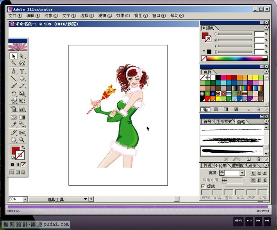Select the Gradient tool
277x230 pixels.
22,117
